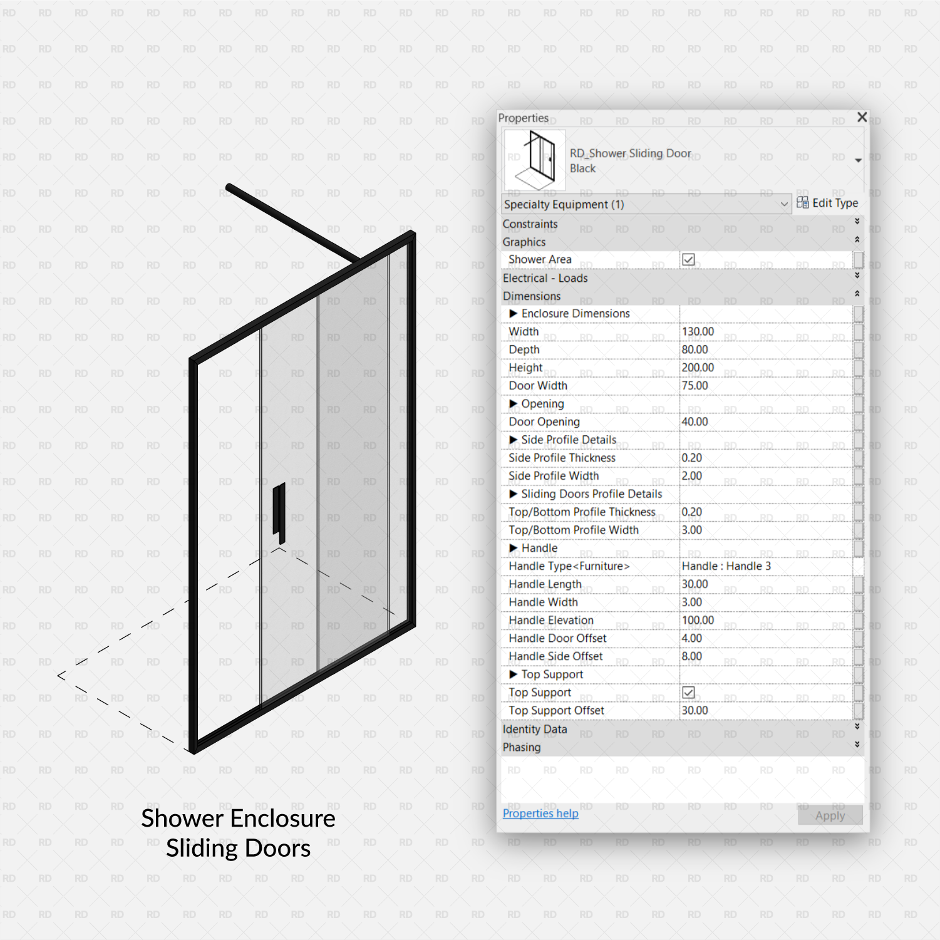The image size is (940, 940).
Task: Expand the Sliding Doors Profile Details group
Action: tap(513, 494)
